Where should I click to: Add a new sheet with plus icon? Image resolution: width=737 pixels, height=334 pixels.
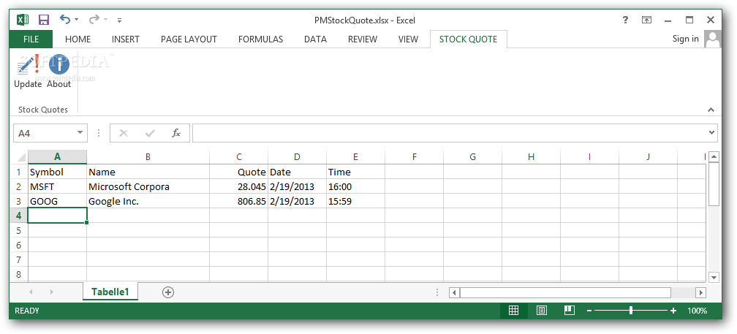click(168, 292)
